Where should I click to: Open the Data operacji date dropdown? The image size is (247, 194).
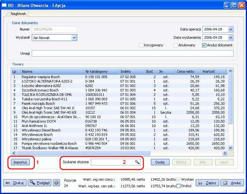click(230, 29)
